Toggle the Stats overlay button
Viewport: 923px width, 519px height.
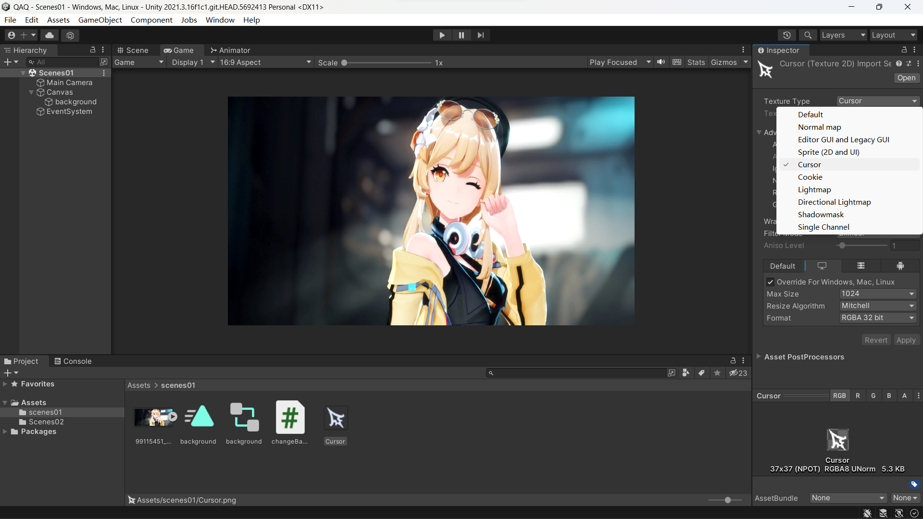[696, 62]
